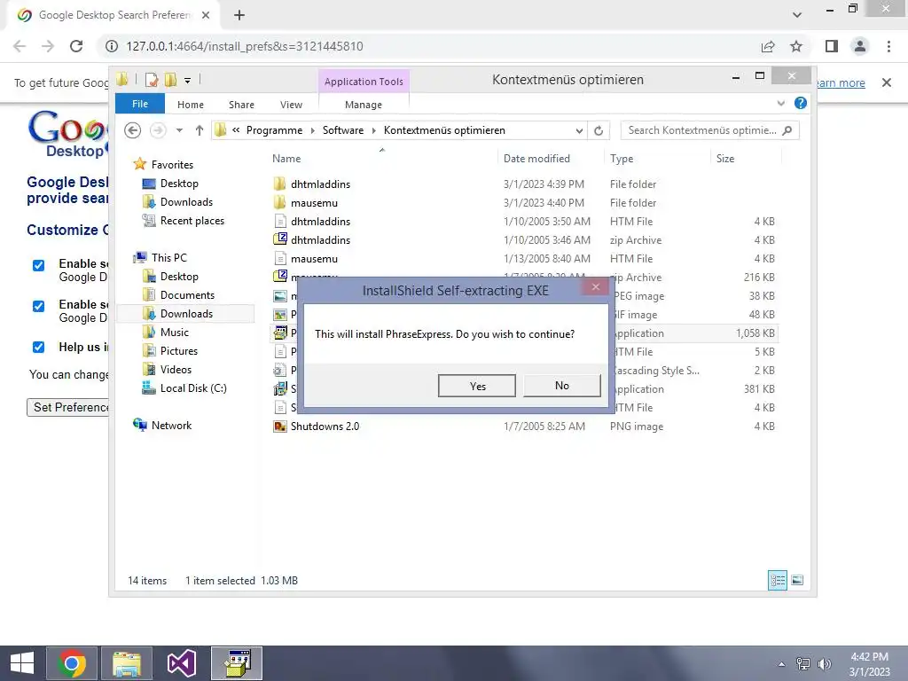Open the recent locations dropdown arrow
This screenshot has width=908, height=681.
pyautogui.click(x=179, y=130)
